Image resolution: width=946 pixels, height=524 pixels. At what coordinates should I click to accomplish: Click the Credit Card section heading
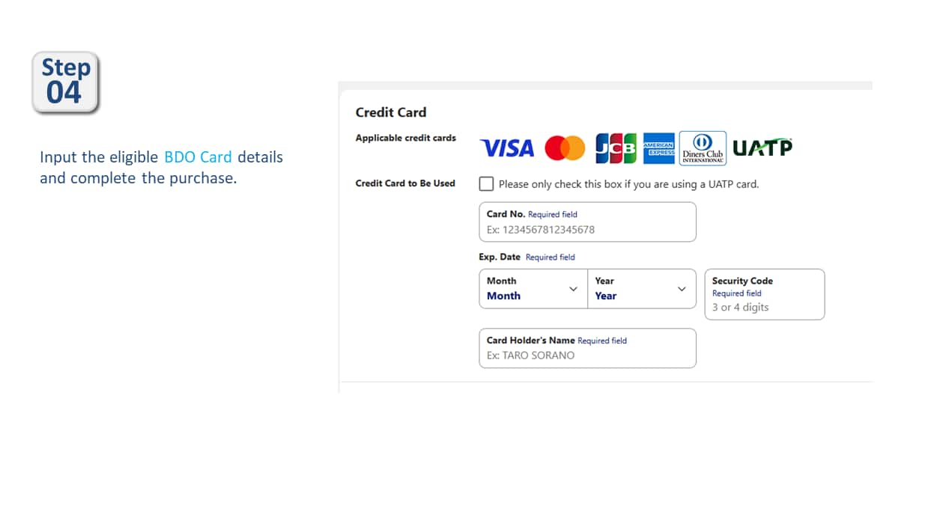pos(391,112)
